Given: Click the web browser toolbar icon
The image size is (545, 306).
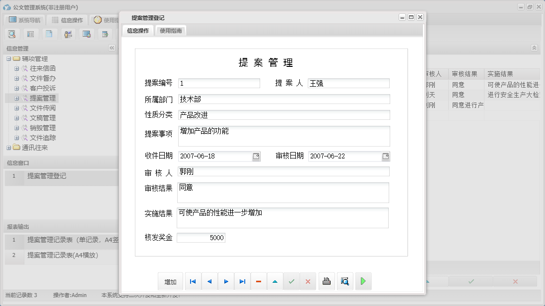Looking at the screenshot, I should click(86, 34).
